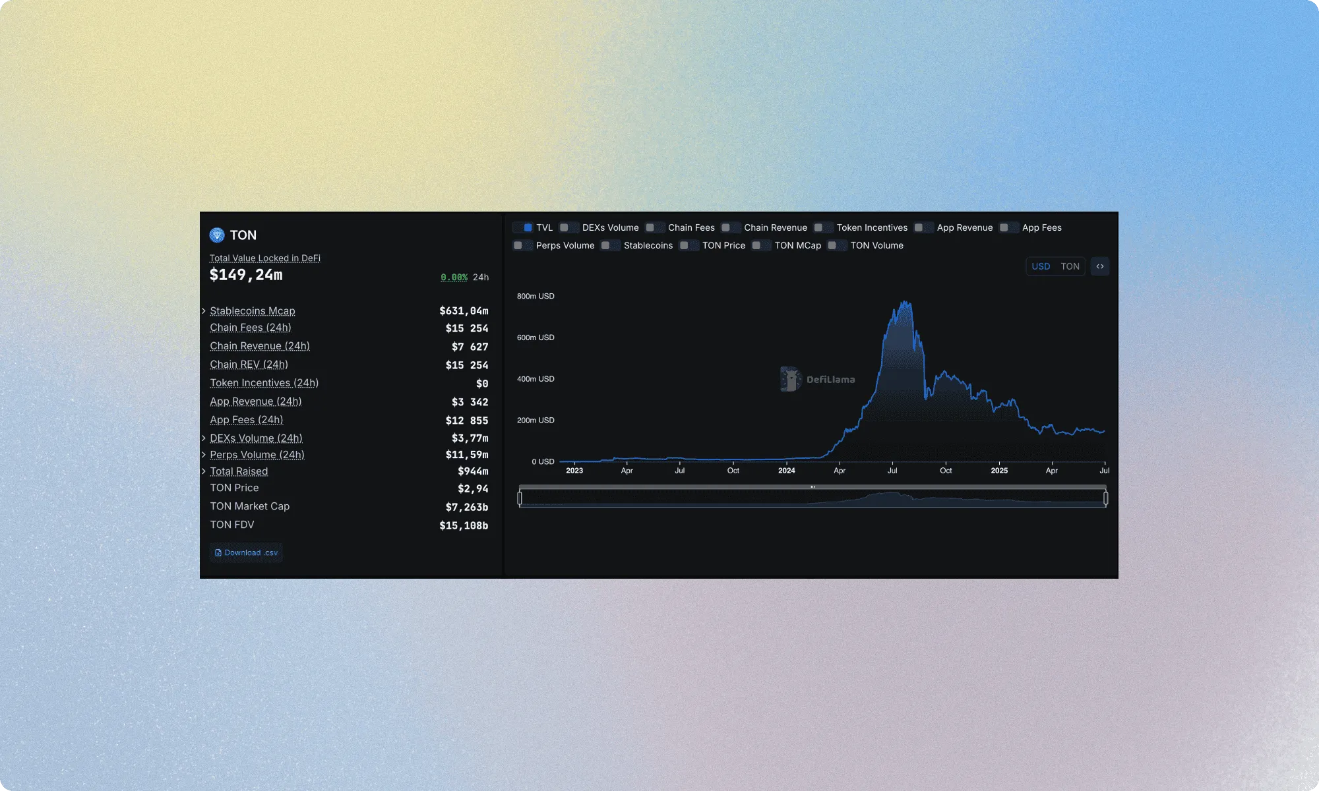The height and width of the screenshot is (791, 1319).
Task: Click the Chain Fees (24h) label
Action: (x=251, y=328)
